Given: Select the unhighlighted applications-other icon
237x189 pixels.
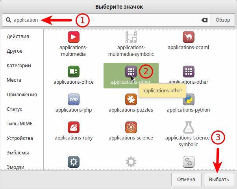Looking at the screenshot, I should tap(188, 72).
